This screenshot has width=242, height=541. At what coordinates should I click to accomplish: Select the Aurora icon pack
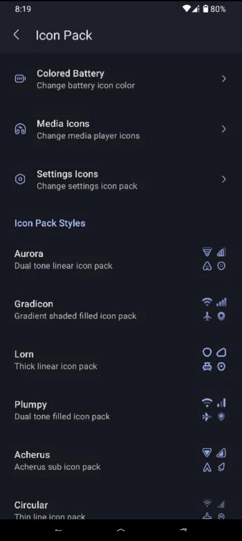[121, 259]
